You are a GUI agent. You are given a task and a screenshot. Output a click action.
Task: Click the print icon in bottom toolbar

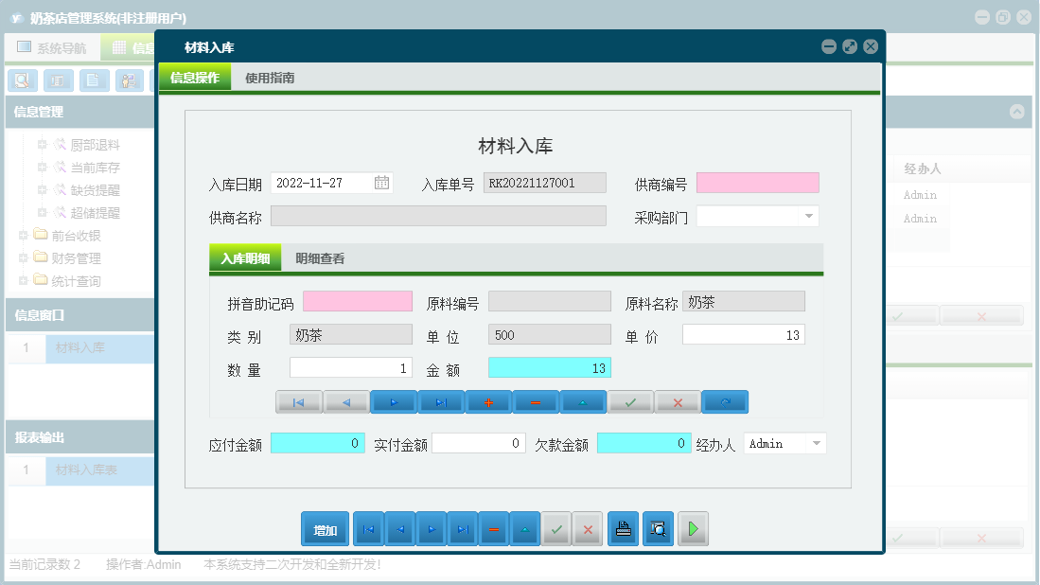click(623, 528)
